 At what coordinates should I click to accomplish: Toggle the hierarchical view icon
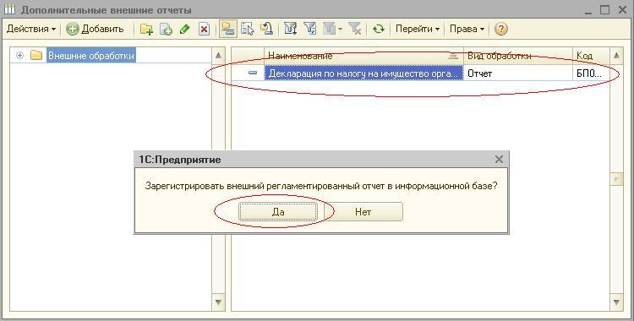click(228, 29)
